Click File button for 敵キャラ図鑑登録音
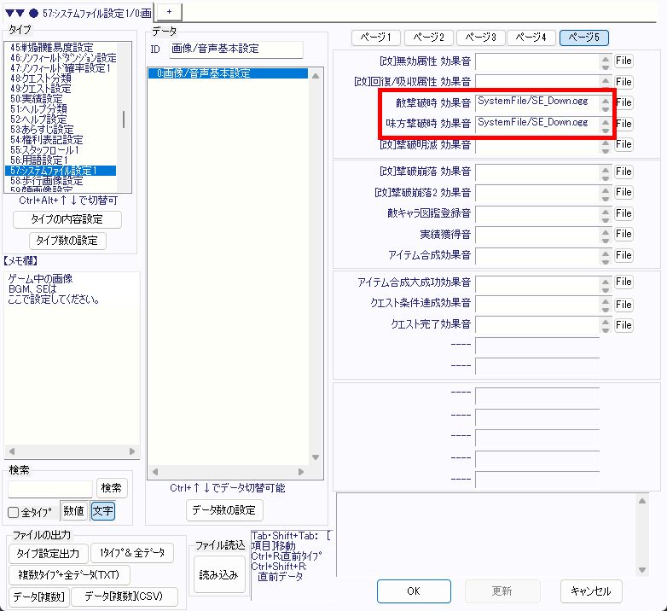667x611 pixels. click(x=623, y=213)
